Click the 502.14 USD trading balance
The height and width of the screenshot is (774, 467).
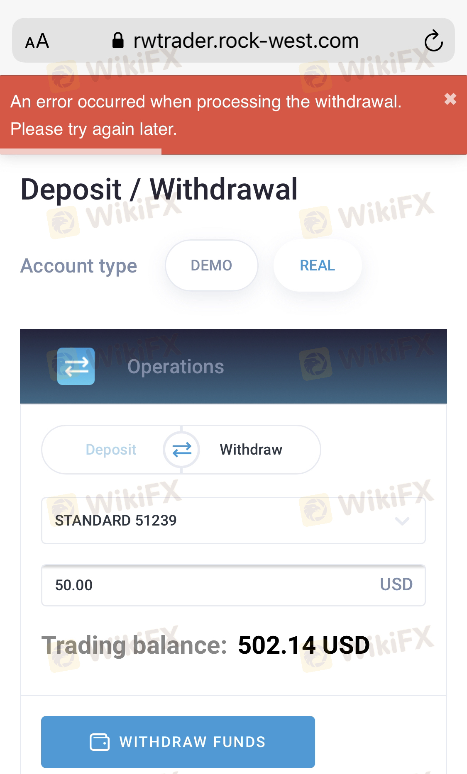[303, 645]
